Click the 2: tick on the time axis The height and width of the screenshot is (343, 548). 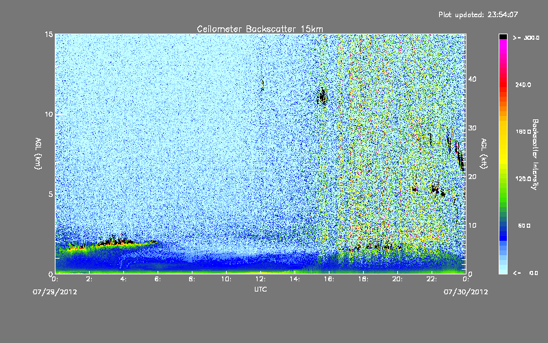pyautogui.click(x=89, y=279)
